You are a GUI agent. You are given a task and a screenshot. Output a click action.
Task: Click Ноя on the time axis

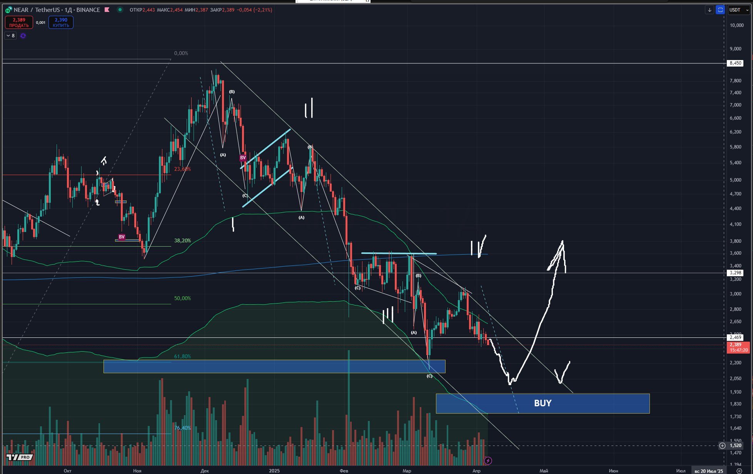137,471
